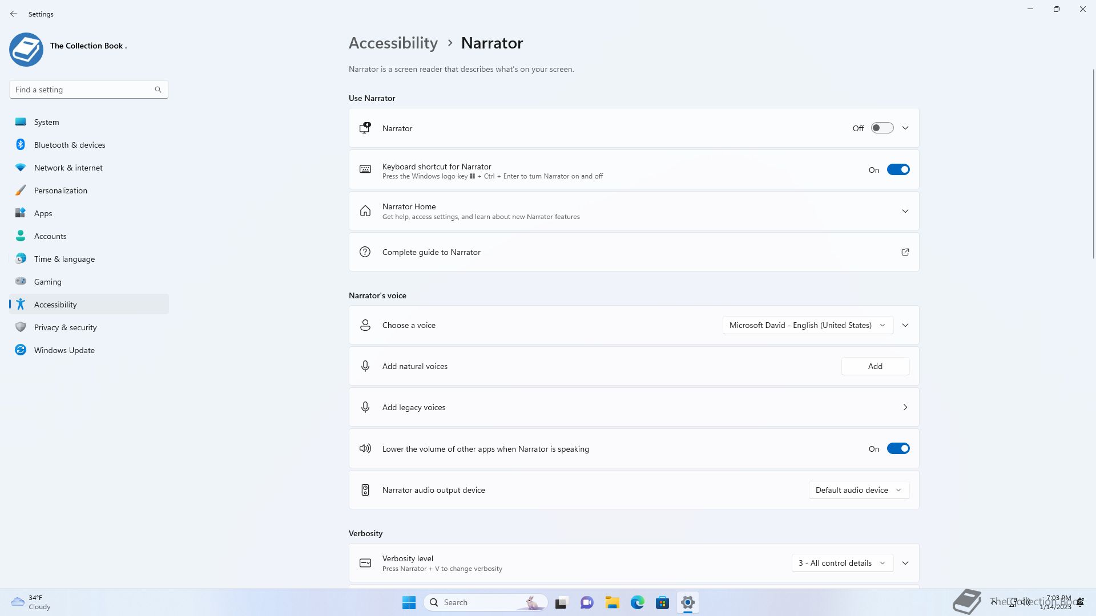Click the Privacy & security shield icon
Screen dimensions: 1096x616
[x=21, y=327]
